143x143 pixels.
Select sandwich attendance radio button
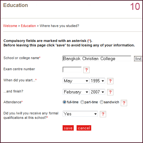click(x=102, y=102)
